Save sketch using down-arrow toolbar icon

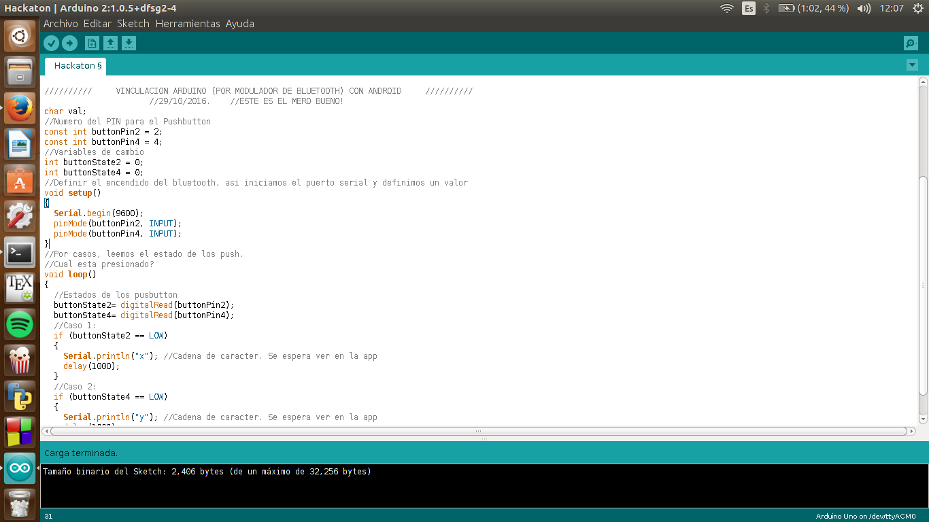[x=129, y=43]
